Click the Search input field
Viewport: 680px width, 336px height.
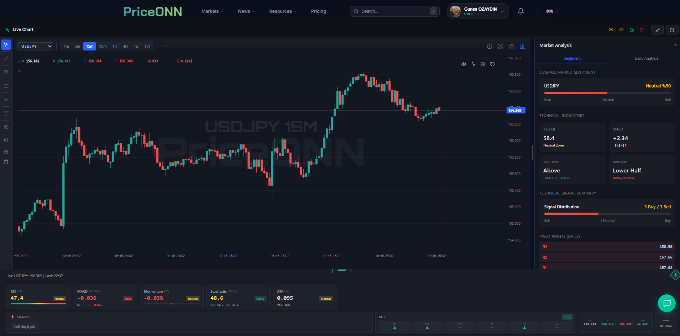point(392,11)
